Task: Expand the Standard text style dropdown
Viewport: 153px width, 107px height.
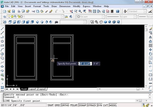Action: click(145, 11)
